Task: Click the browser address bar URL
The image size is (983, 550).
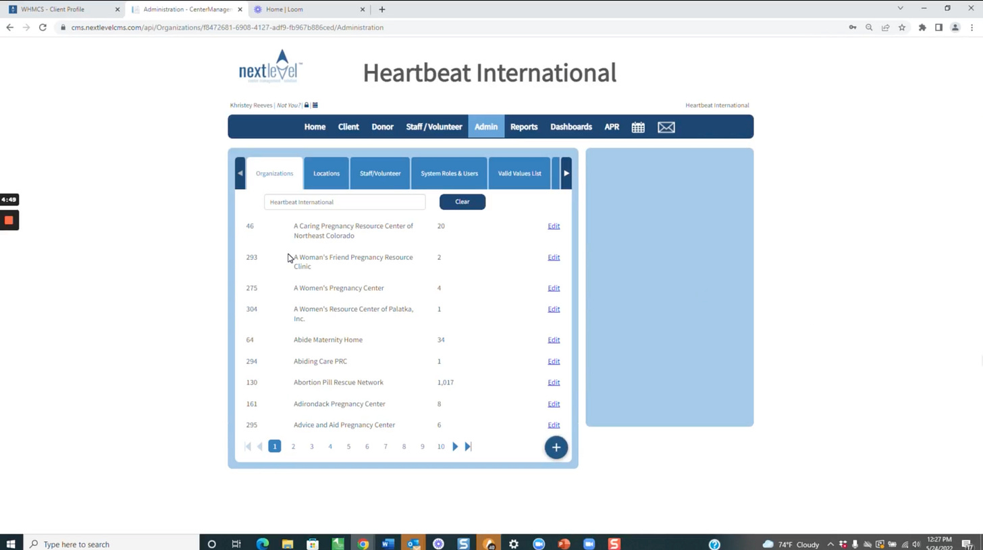Action: pos(227,28)
